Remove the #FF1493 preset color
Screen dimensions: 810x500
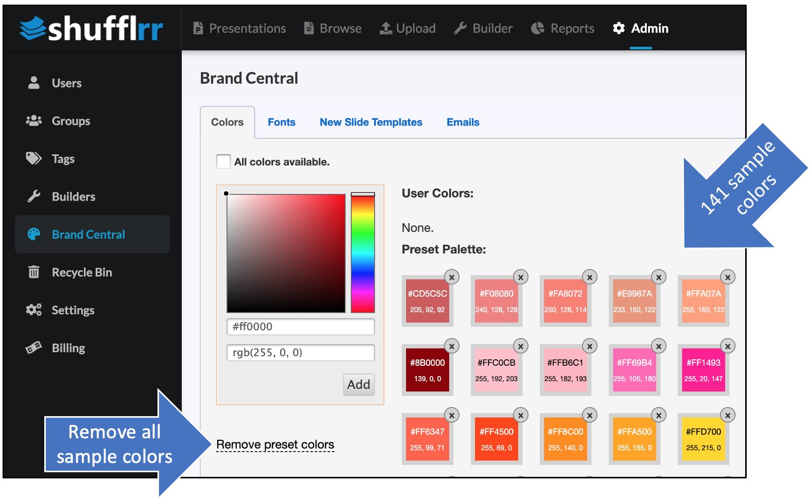728,346
